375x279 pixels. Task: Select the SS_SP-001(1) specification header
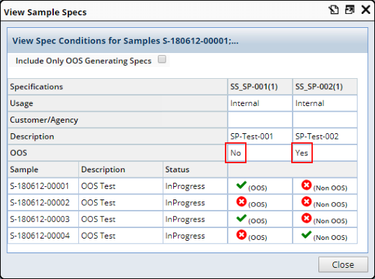click(260, 86)
